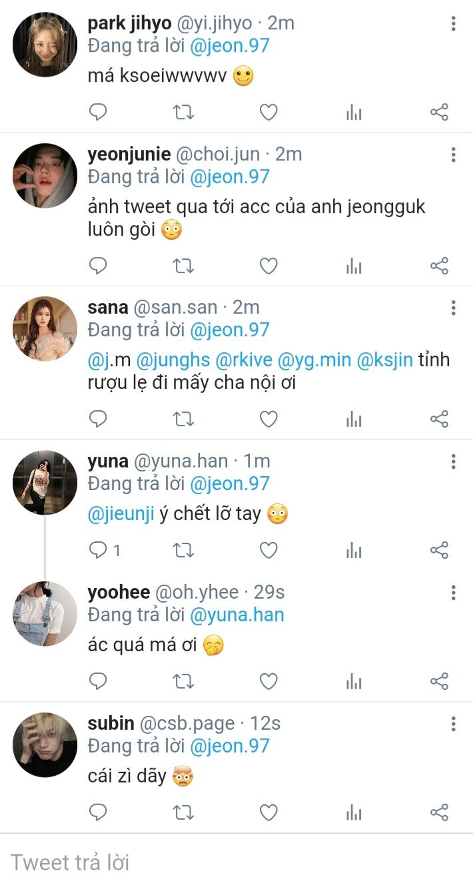Click reply icon under yoohee's tweet
Viewport: 473px width, 891px height.
pyautogui.click(x=98, y=681)
